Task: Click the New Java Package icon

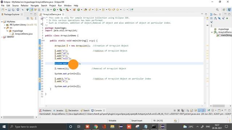Action: (x=74, y=10)
